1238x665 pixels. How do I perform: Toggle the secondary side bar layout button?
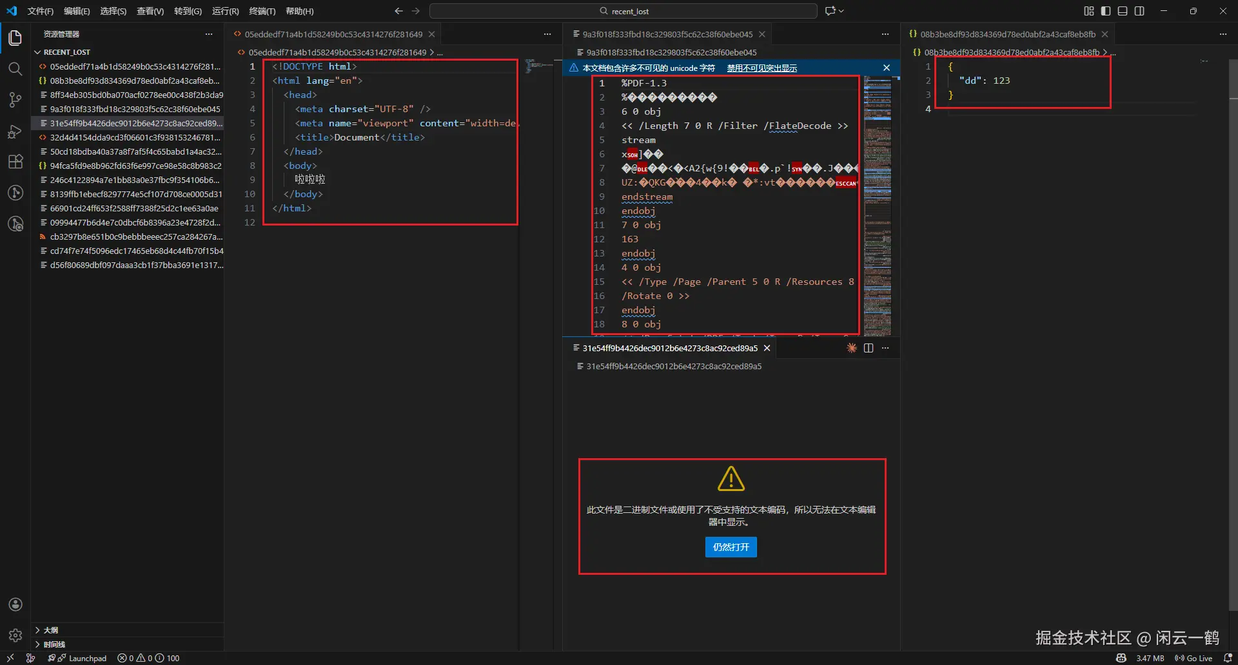click(1139, 11)
